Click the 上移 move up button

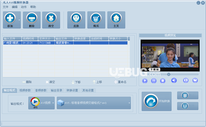click(98, 82)
